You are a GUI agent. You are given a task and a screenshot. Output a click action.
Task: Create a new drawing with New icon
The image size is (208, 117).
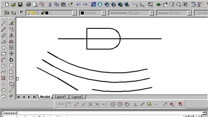7,5
